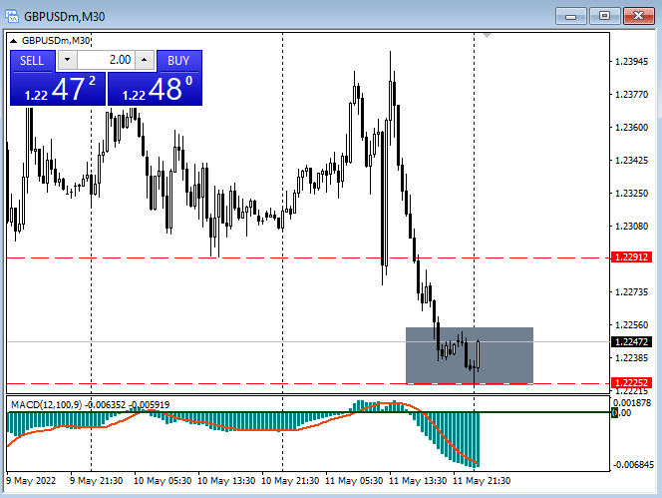Click the current price label 1.22472
Screen dimensions: 662x498
[631, 341]
